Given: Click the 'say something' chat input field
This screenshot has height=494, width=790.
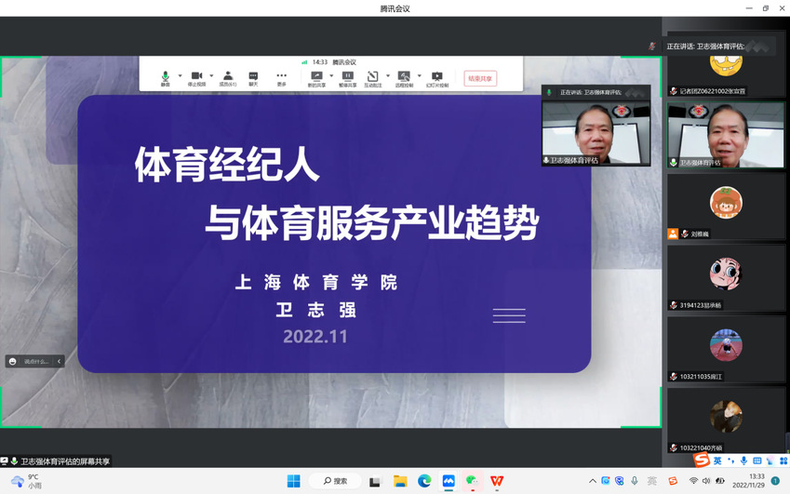Looking at the screenshot, I should [37, 361].
